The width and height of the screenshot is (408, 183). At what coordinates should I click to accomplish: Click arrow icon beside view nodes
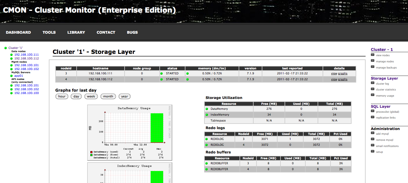point(373,54)
